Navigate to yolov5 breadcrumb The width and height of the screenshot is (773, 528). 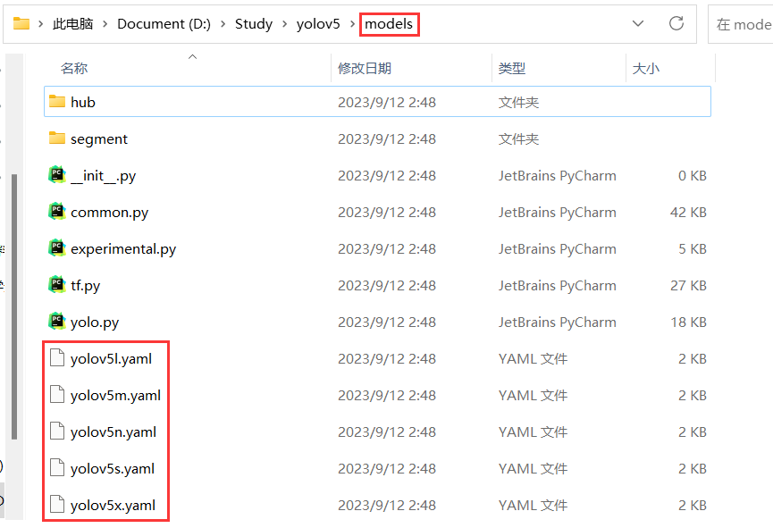[x=318, y=23]
